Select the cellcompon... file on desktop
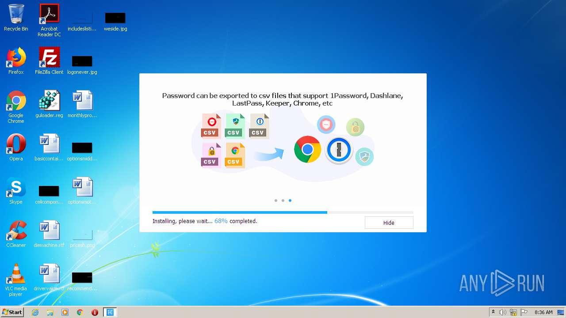 tap(49, 194)
